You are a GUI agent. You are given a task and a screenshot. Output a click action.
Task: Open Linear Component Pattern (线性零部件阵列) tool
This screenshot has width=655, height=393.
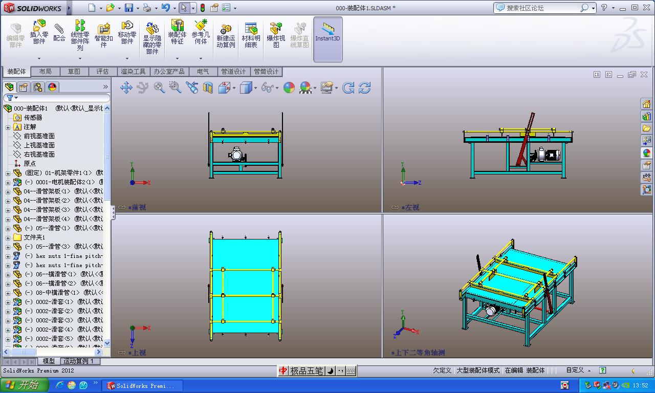point(80,35)
